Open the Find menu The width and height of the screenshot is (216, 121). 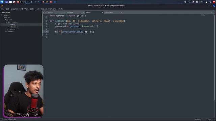point(21,9)
